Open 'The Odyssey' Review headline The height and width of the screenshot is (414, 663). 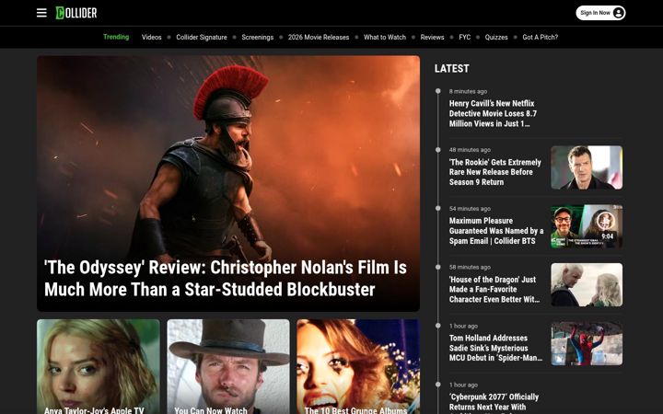coord(226,279)
